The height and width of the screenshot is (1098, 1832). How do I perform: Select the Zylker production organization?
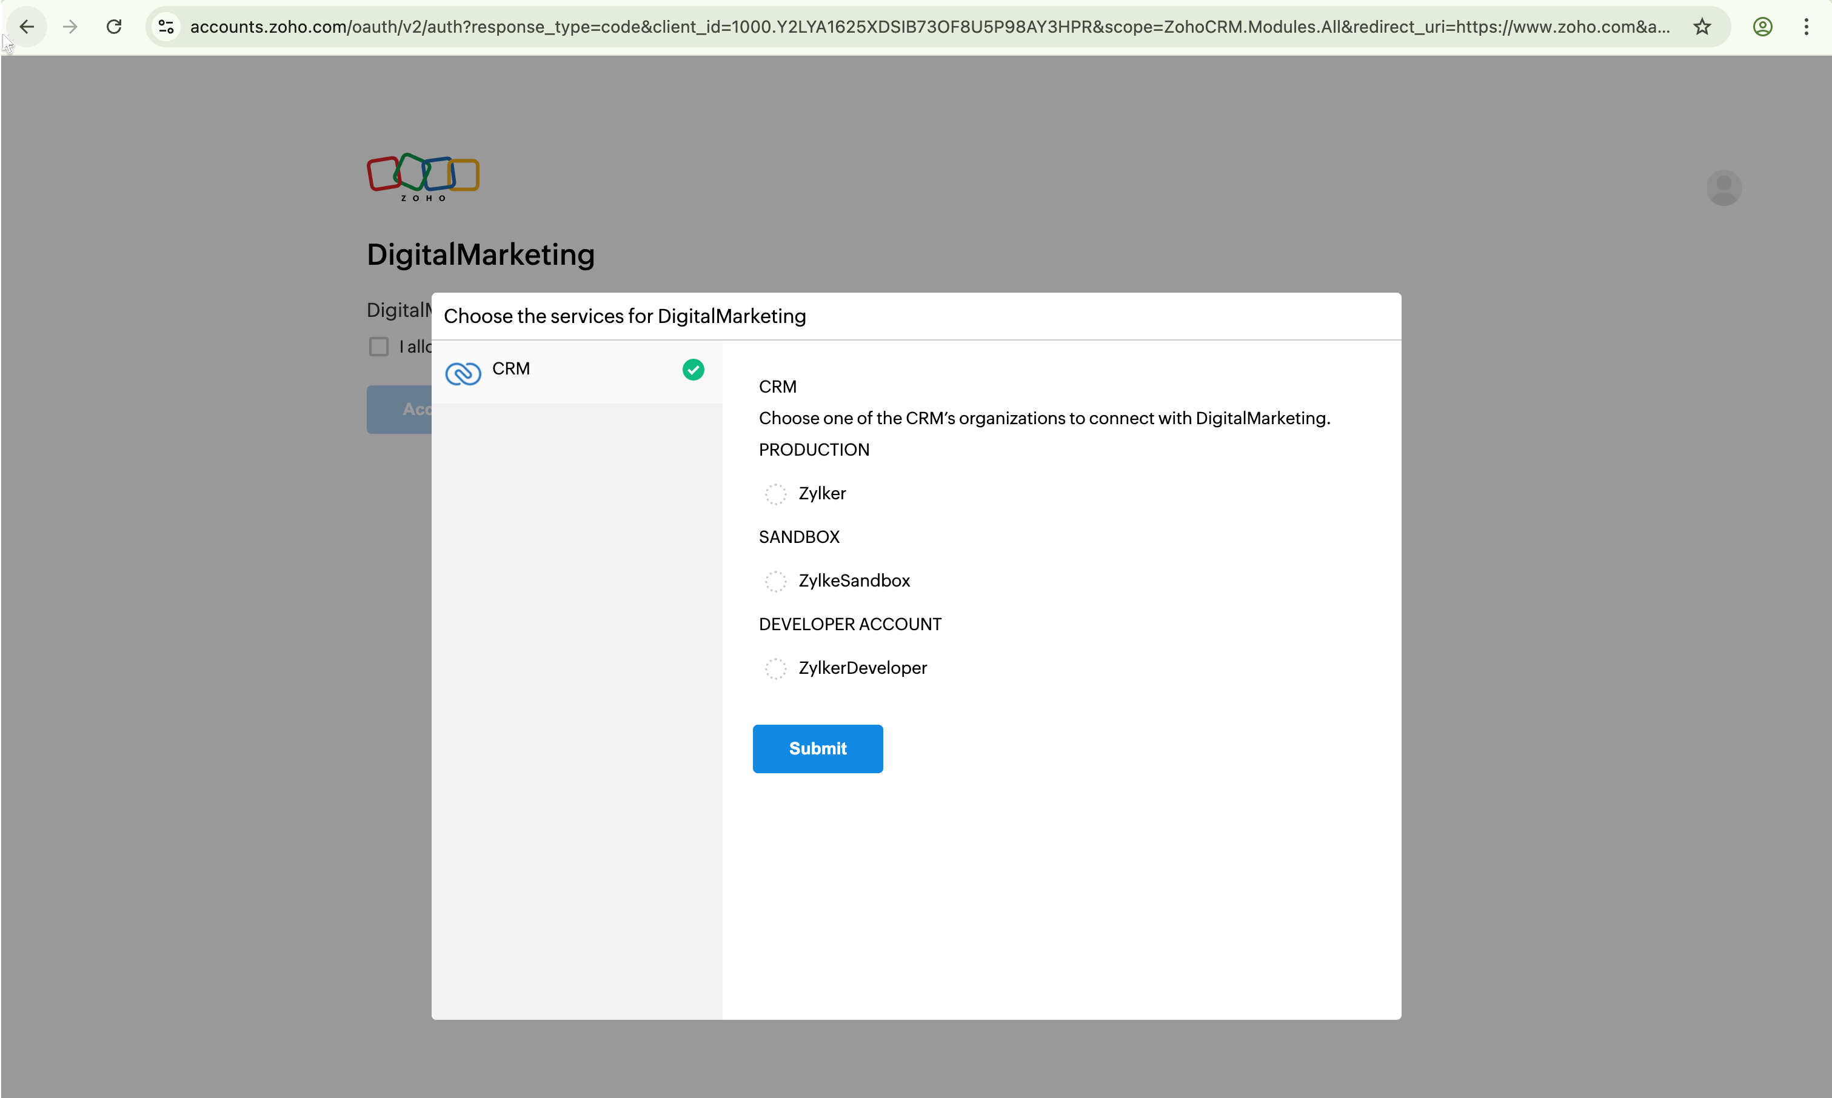[x=775, y=494]
